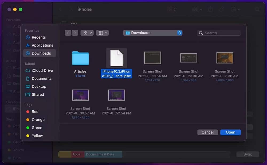This screenshot has width=267, height=165.
Task: Open Applications from the sidebar
Action: pyautogui.click(x=42, y=45)
